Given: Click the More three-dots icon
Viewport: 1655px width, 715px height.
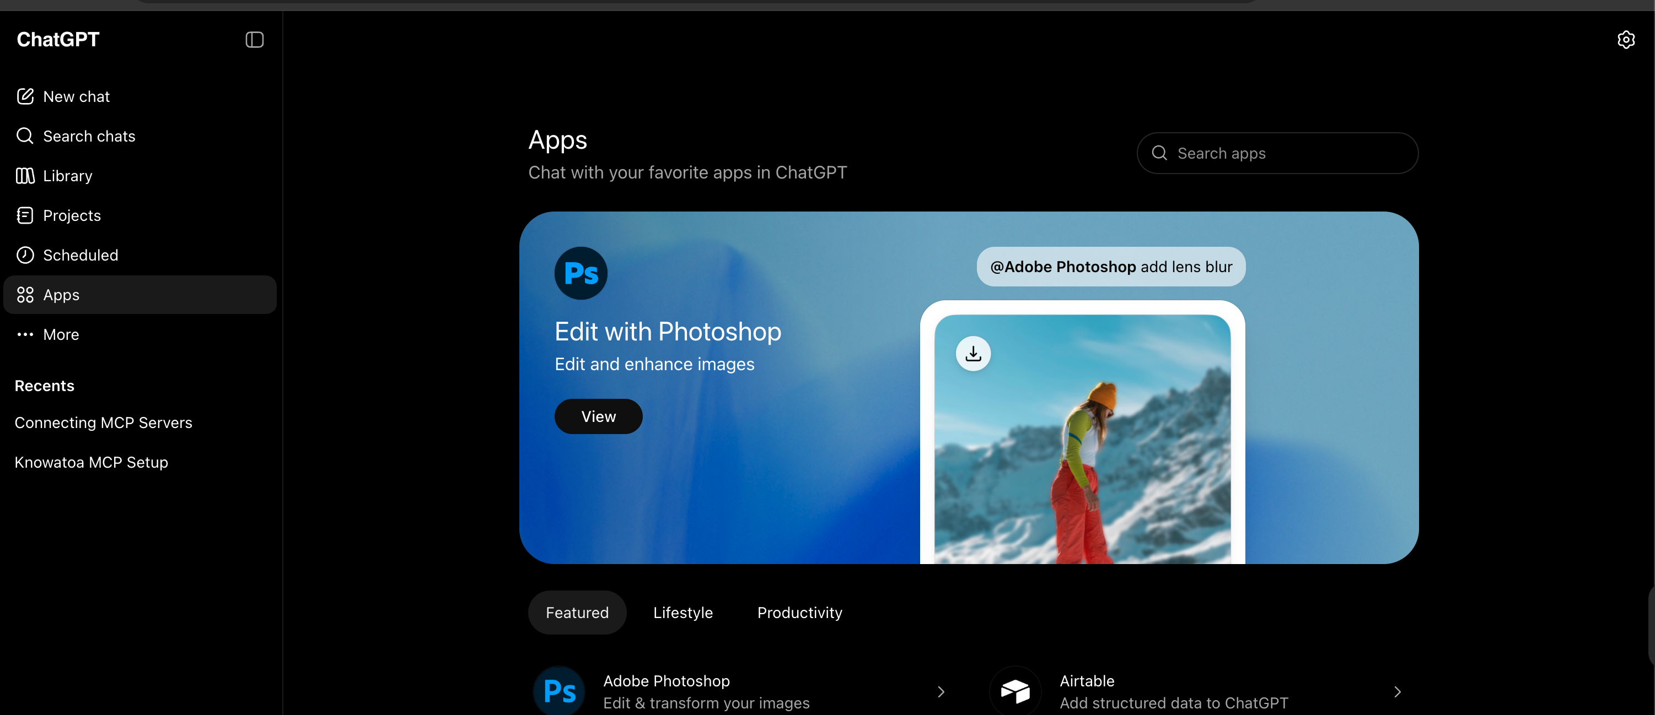Looking at the screenshot, I should [x=25, y=334].
